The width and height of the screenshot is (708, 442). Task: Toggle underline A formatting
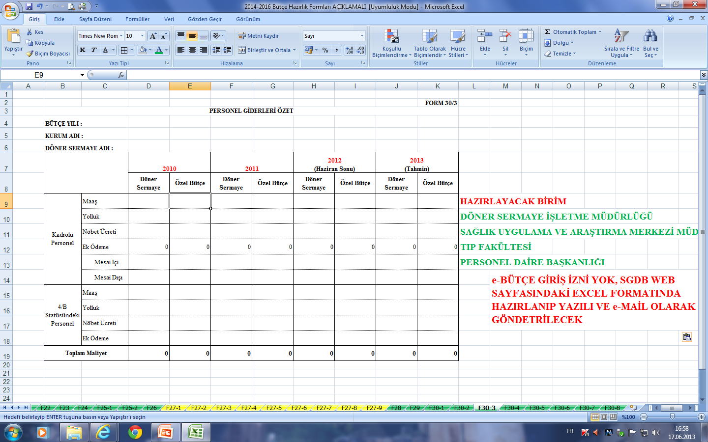coord(105,50)
